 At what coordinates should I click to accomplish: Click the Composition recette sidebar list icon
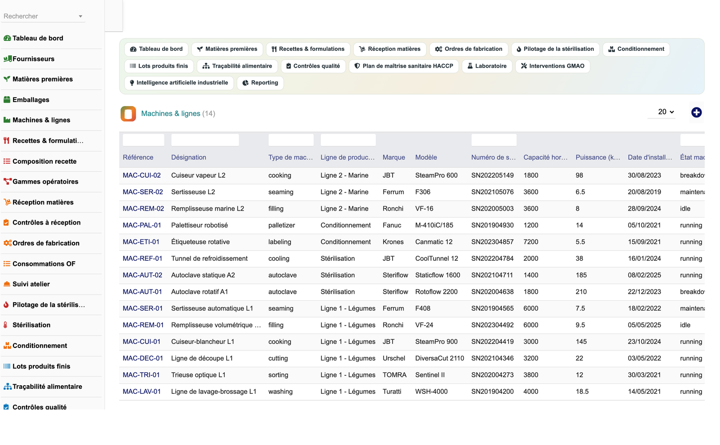7,161
